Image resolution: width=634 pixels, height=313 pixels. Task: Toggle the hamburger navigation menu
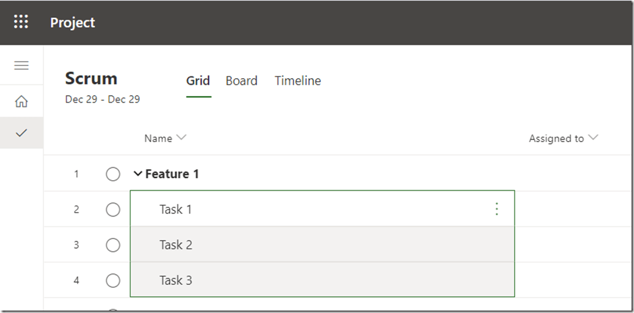[x=22, y=66]
